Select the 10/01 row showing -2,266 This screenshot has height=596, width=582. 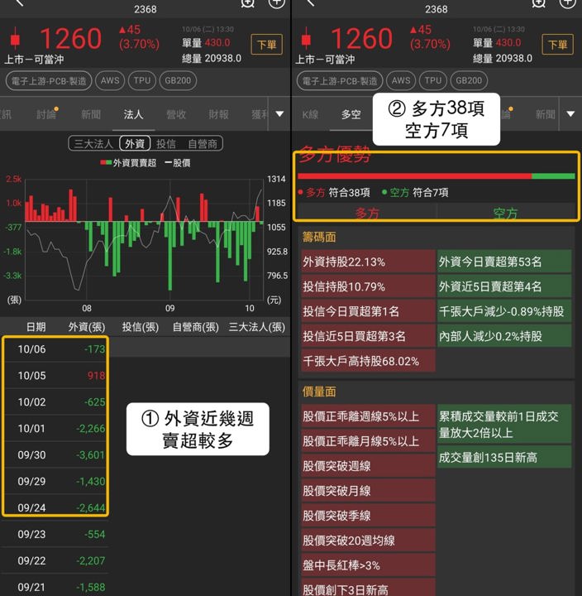(x=56, y=429)
